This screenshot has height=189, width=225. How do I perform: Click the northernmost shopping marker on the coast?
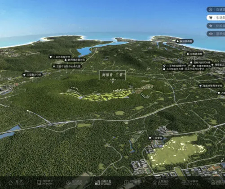tap(185, 41)
